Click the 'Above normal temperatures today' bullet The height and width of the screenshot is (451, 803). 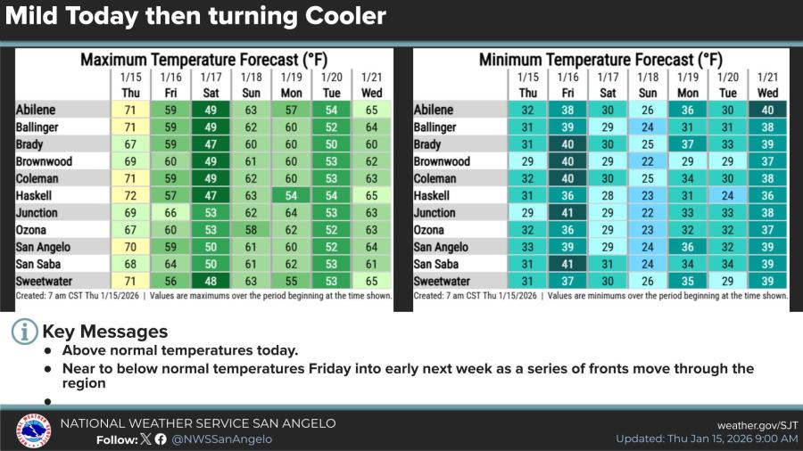(179, 351)
